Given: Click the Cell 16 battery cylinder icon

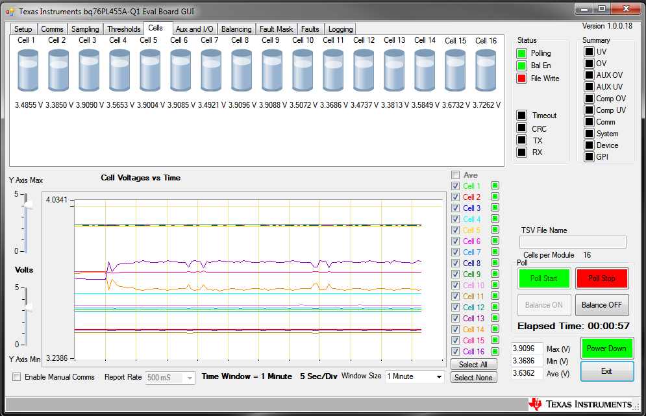Looking at the screenshot, I should click(486, 70).
